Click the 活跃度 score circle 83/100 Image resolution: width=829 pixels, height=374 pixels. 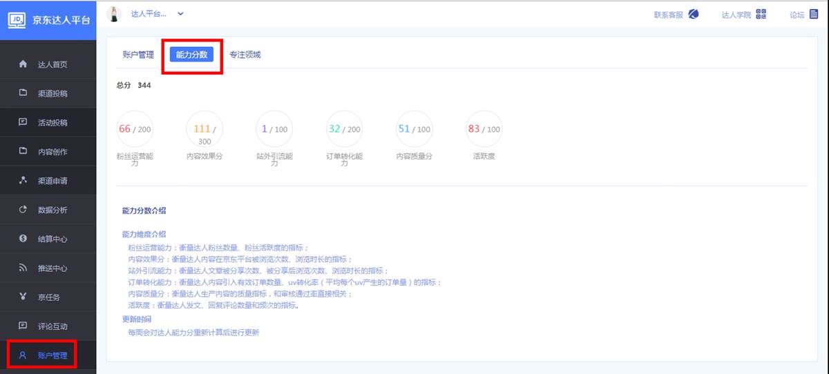[484, 129]
